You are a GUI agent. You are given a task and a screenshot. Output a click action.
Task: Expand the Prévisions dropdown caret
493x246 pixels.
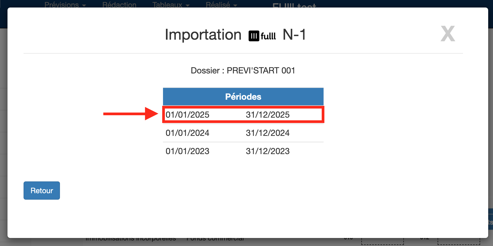84,5
